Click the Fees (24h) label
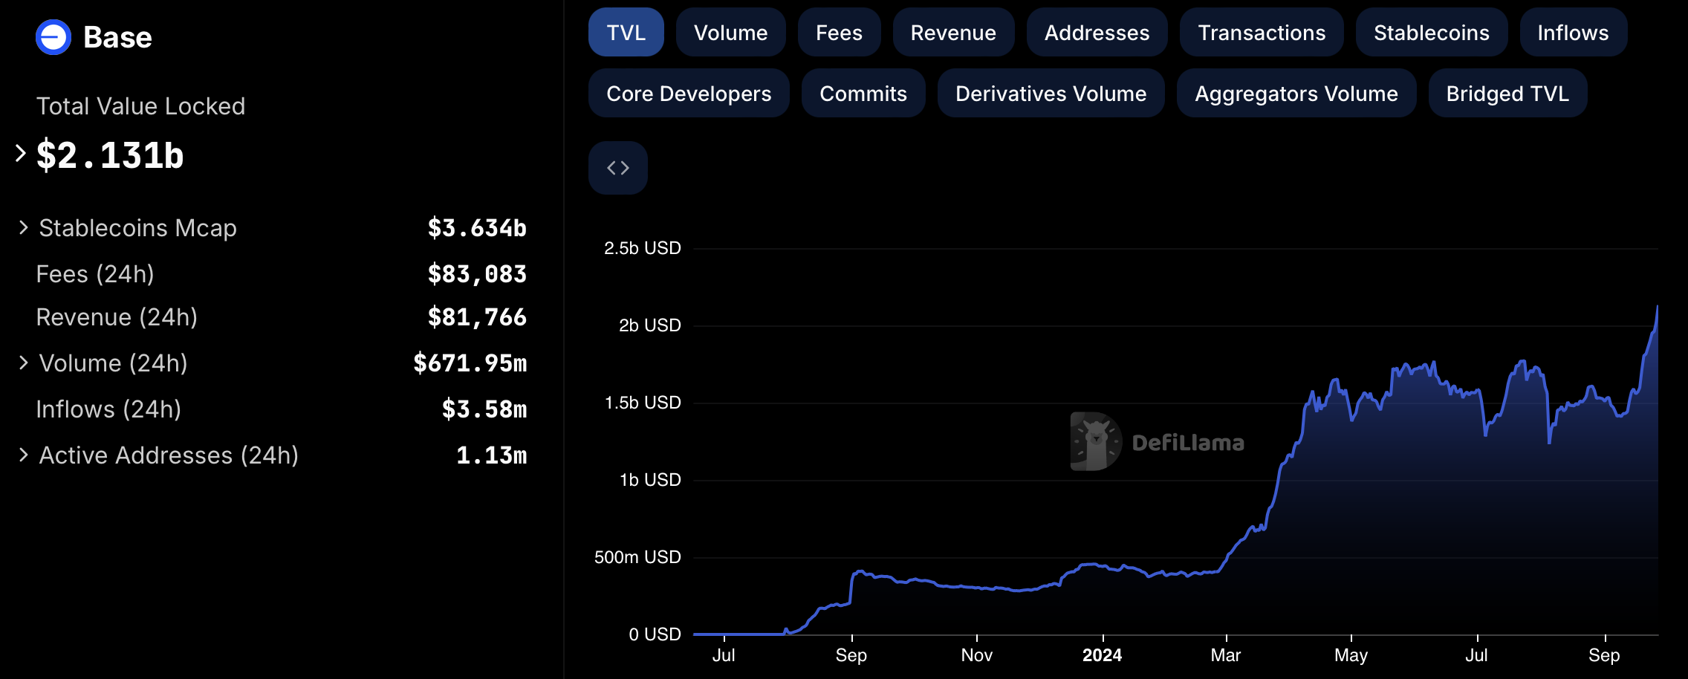The width and height of the screenshot is (1688, 679). click(x=95, y=274)
